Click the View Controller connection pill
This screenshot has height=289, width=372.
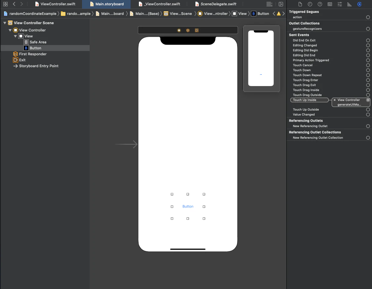(351, 102)
